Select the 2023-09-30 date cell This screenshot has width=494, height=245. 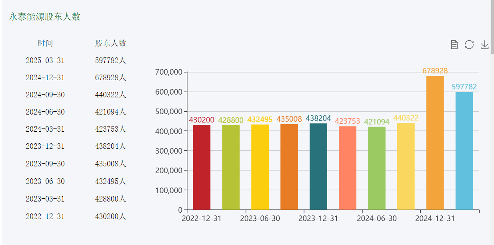[x=45, y=164]
